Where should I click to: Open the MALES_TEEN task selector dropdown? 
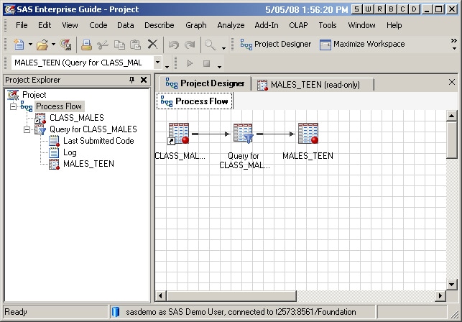[x=158, y=63]
